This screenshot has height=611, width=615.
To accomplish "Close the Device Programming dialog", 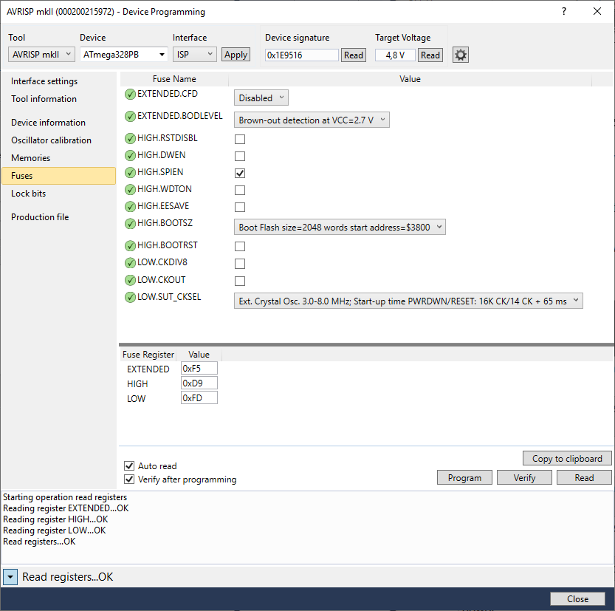I will pyautogui.click(x=578, y=599).
